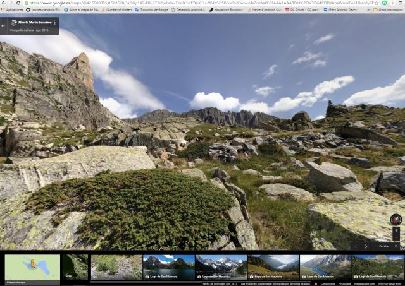
Task: Zoom in with the plus button
Action: click(396, 230)
